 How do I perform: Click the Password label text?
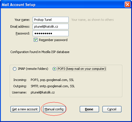[x=23, y=33]
